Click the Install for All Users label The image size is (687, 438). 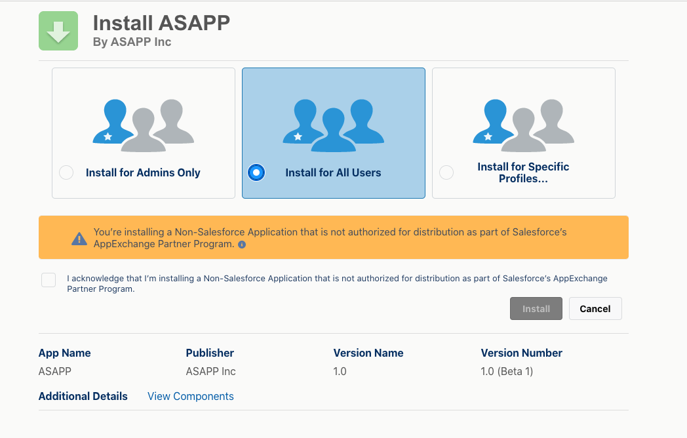click(x=333, y=172)
